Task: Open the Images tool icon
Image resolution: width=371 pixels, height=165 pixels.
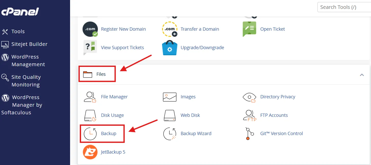Action: click(x=169, y=97)
